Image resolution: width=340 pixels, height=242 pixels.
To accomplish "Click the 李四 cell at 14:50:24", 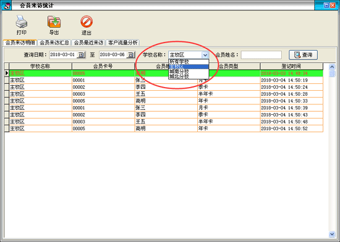I will coord(166,87).
